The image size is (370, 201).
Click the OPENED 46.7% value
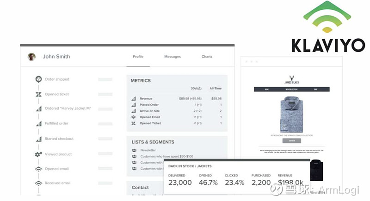(208, 183)
